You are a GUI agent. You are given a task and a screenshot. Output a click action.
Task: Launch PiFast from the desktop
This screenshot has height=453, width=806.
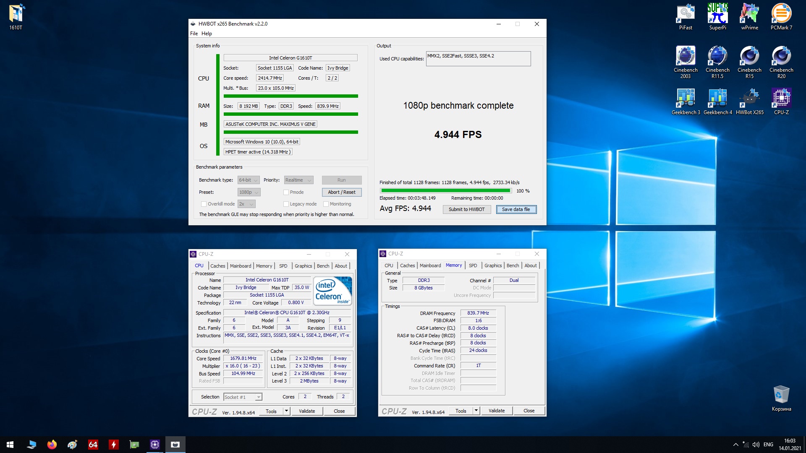686,17
